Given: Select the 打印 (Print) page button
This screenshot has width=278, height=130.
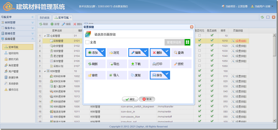Looking at the screenshot, I should [x=160, y=64].
